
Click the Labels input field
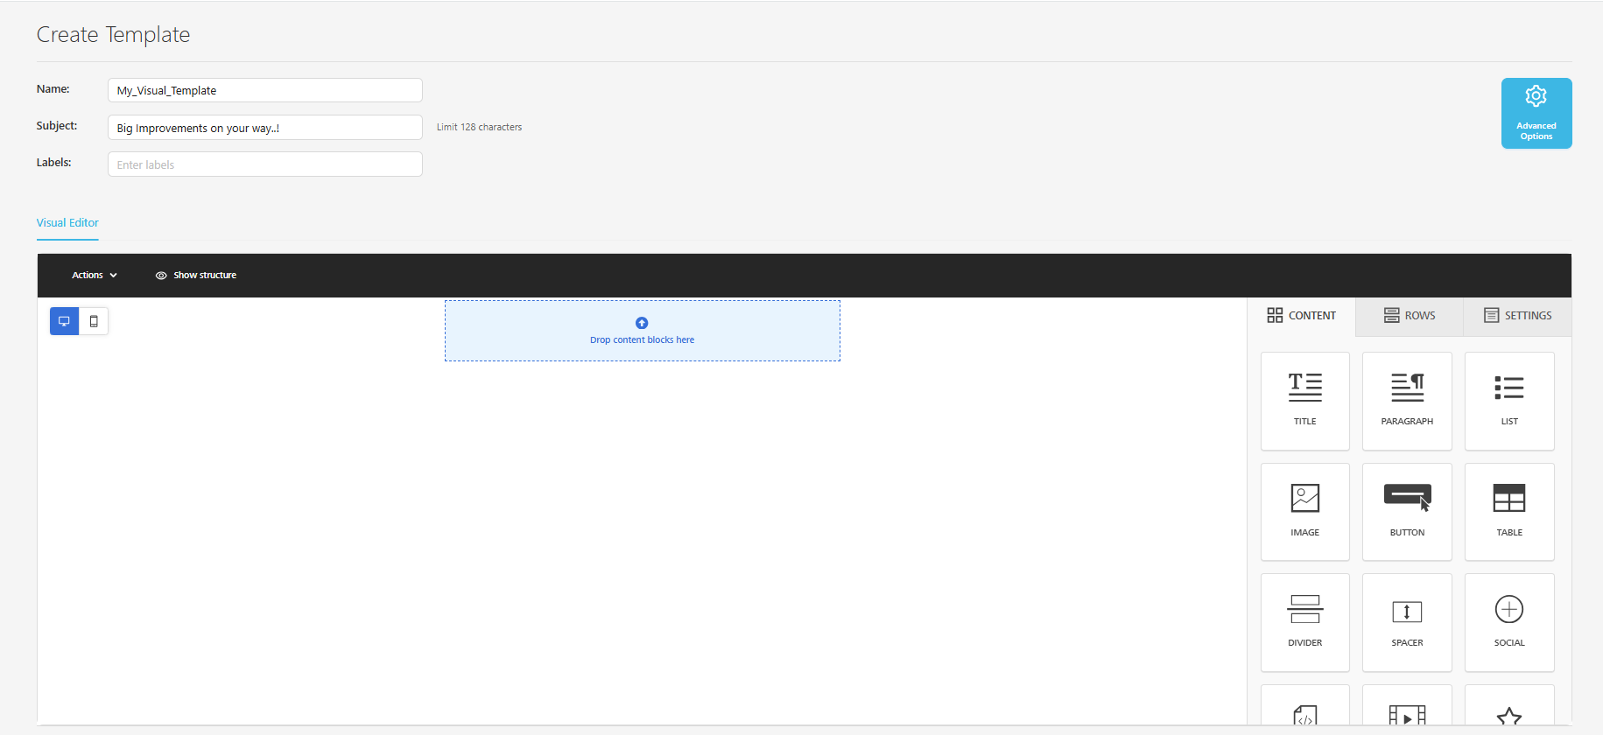point(264,164)
